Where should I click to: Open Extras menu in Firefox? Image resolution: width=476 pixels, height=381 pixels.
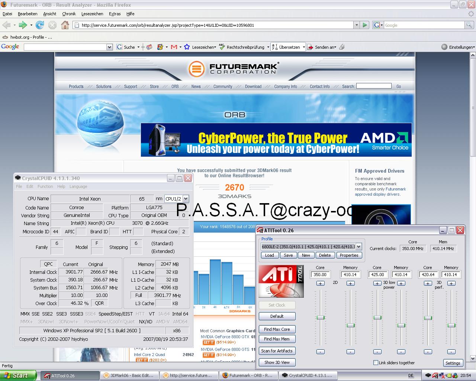(x=115, y=14)
